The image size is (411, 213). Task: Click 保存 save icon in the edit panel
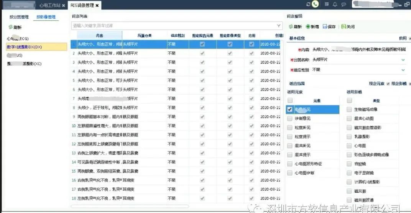tap(325, 27)
